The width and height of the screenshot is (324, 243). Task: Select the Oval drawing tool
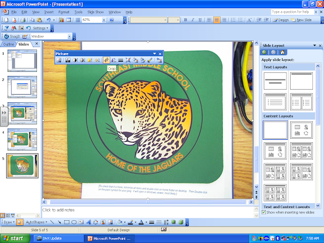pyautogui.click(x=74, y=222)
